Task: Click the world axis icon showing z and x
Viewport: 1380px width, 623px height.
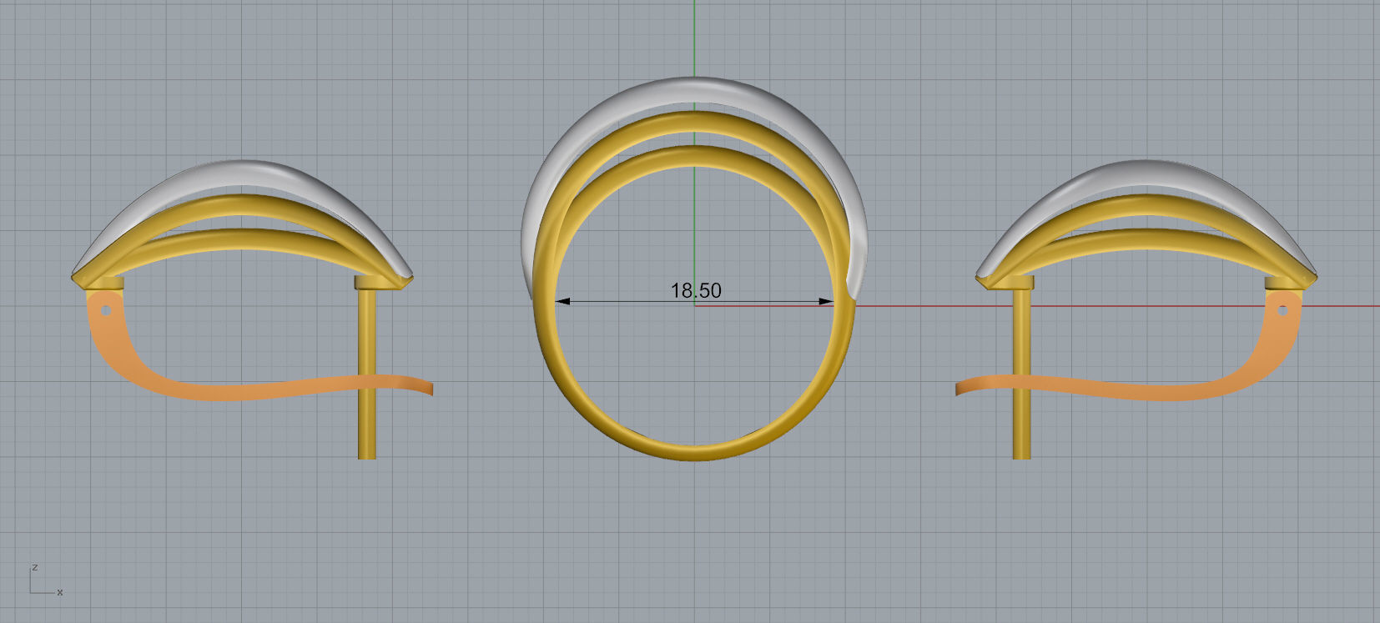Action: click(46, 580)
